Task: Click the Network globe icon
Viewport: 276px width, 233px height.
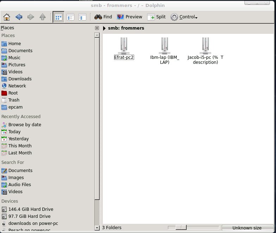Action: click(4, 86)
